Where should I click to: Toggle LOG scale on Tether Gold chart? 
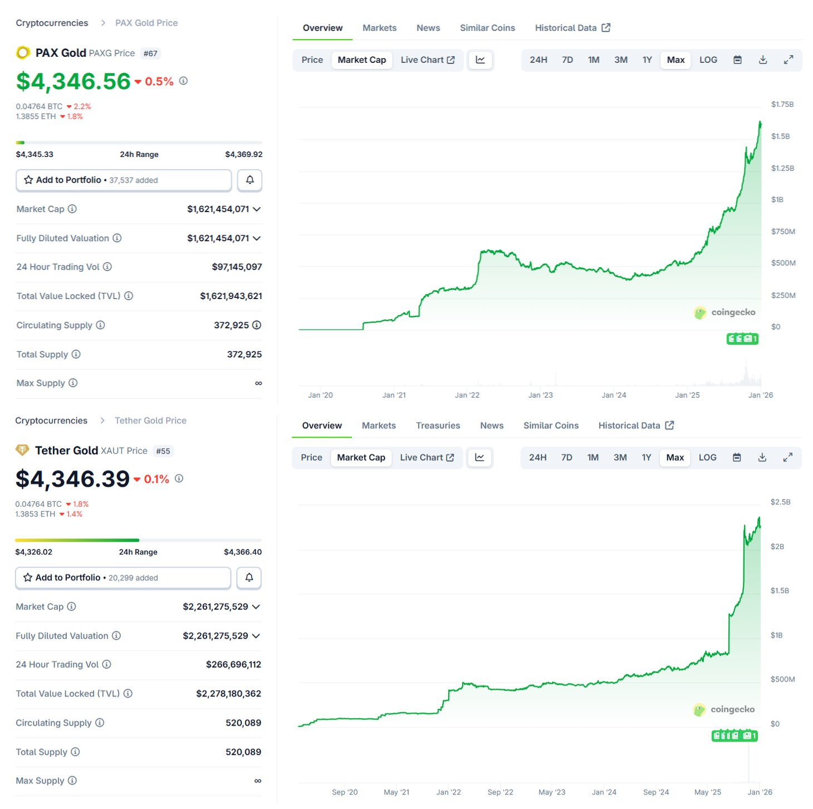tap(707, 458)
